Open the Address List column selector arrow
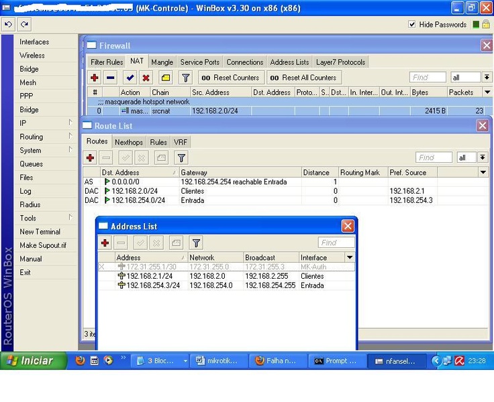The height and width of the screenshot is (402, 494). [x=350, y=257]
